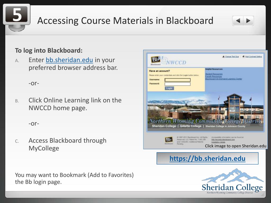Image resolution: width=271 pixels, height=203 pixels.
Task: Click 'Click image to open Sheridan.edu' caption
Action: pyautogui.click(x=236, y=146)
